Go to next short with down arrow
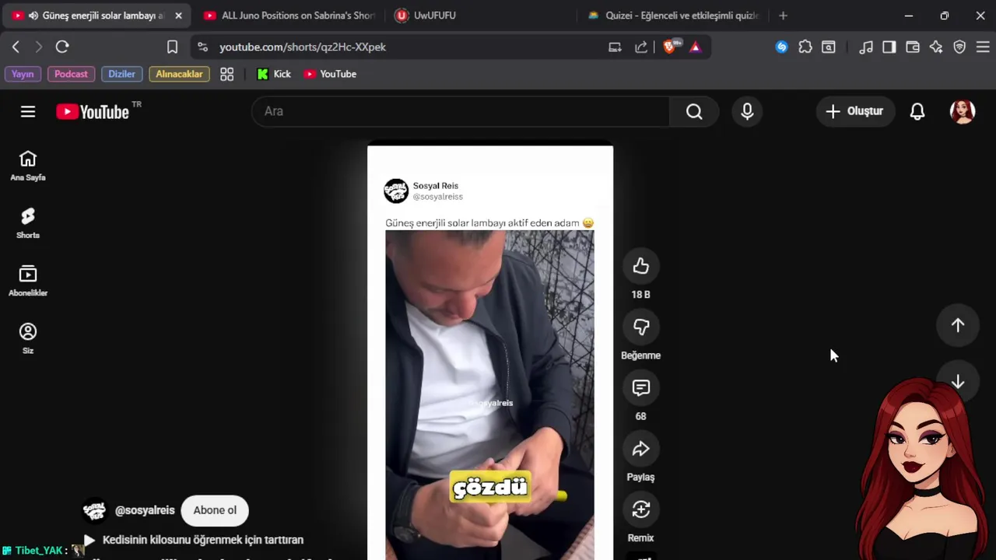This screenshot has height=560, width=996. [958, 382]
